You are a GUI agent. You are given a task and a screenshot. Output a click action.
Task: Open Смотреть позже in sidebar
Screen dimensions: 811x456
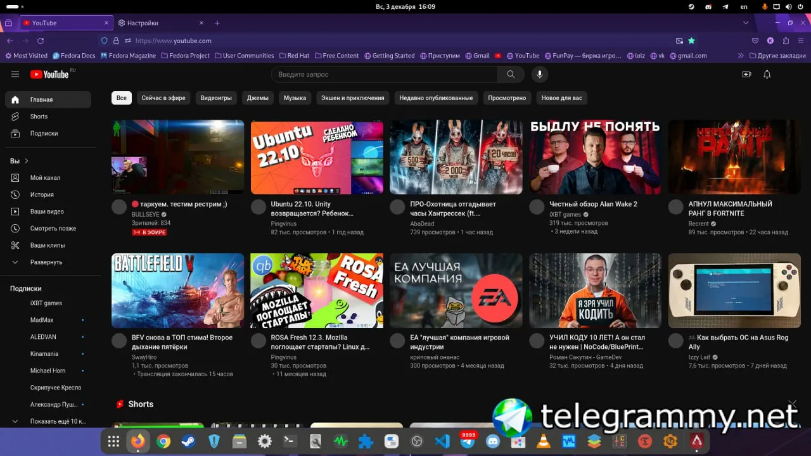[48, 229]
